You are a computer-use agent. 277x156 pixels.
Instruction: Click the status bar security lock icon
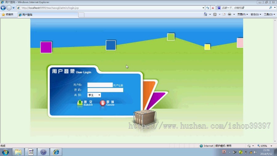tap(249, 146)
